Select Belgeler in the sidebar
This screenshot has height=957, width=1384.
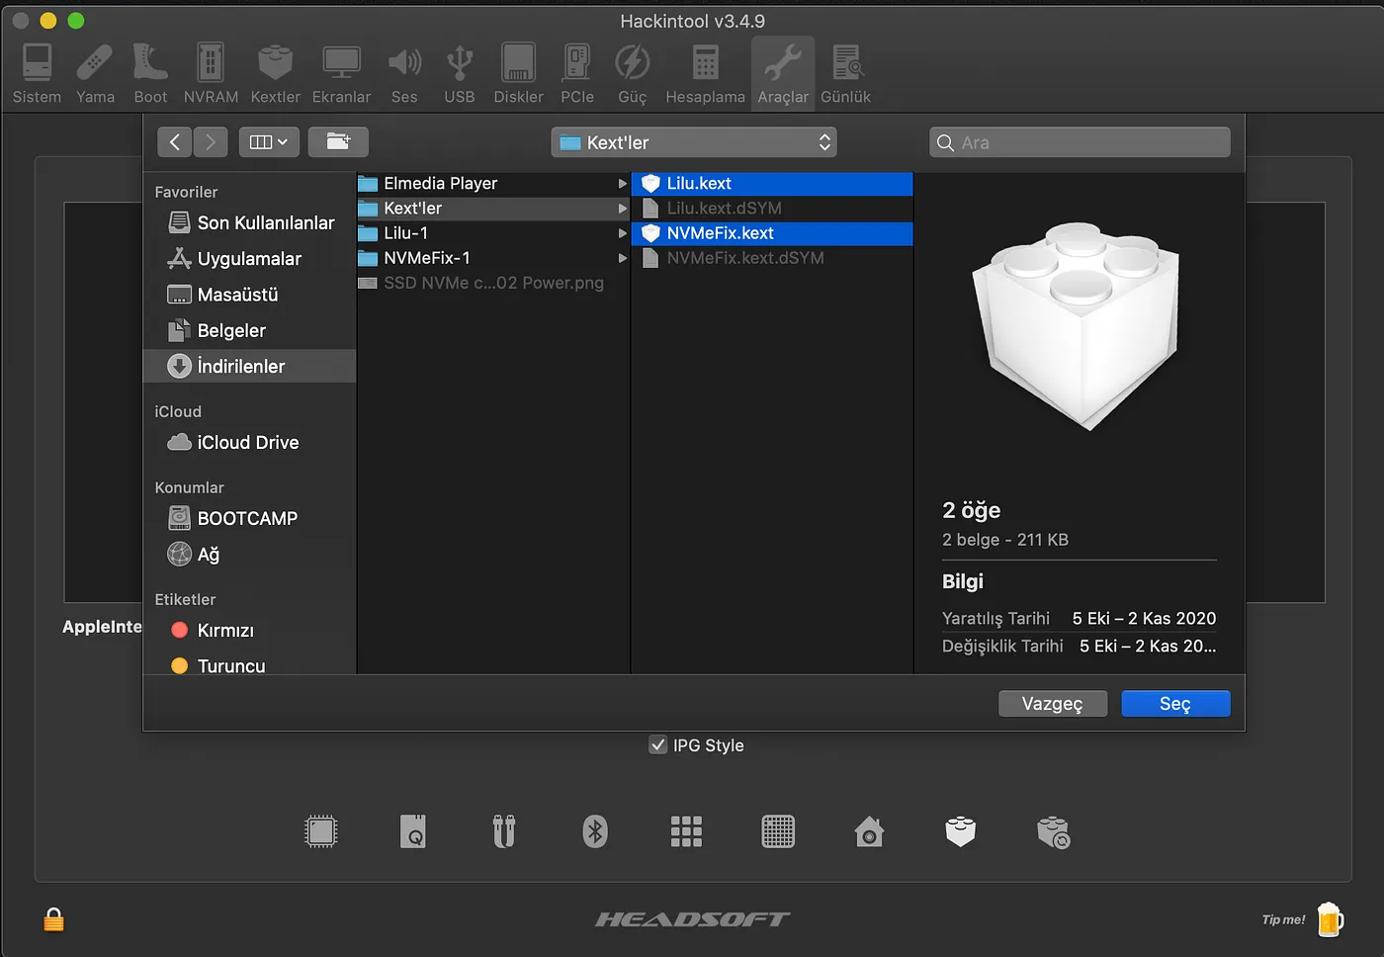(250, 330)
